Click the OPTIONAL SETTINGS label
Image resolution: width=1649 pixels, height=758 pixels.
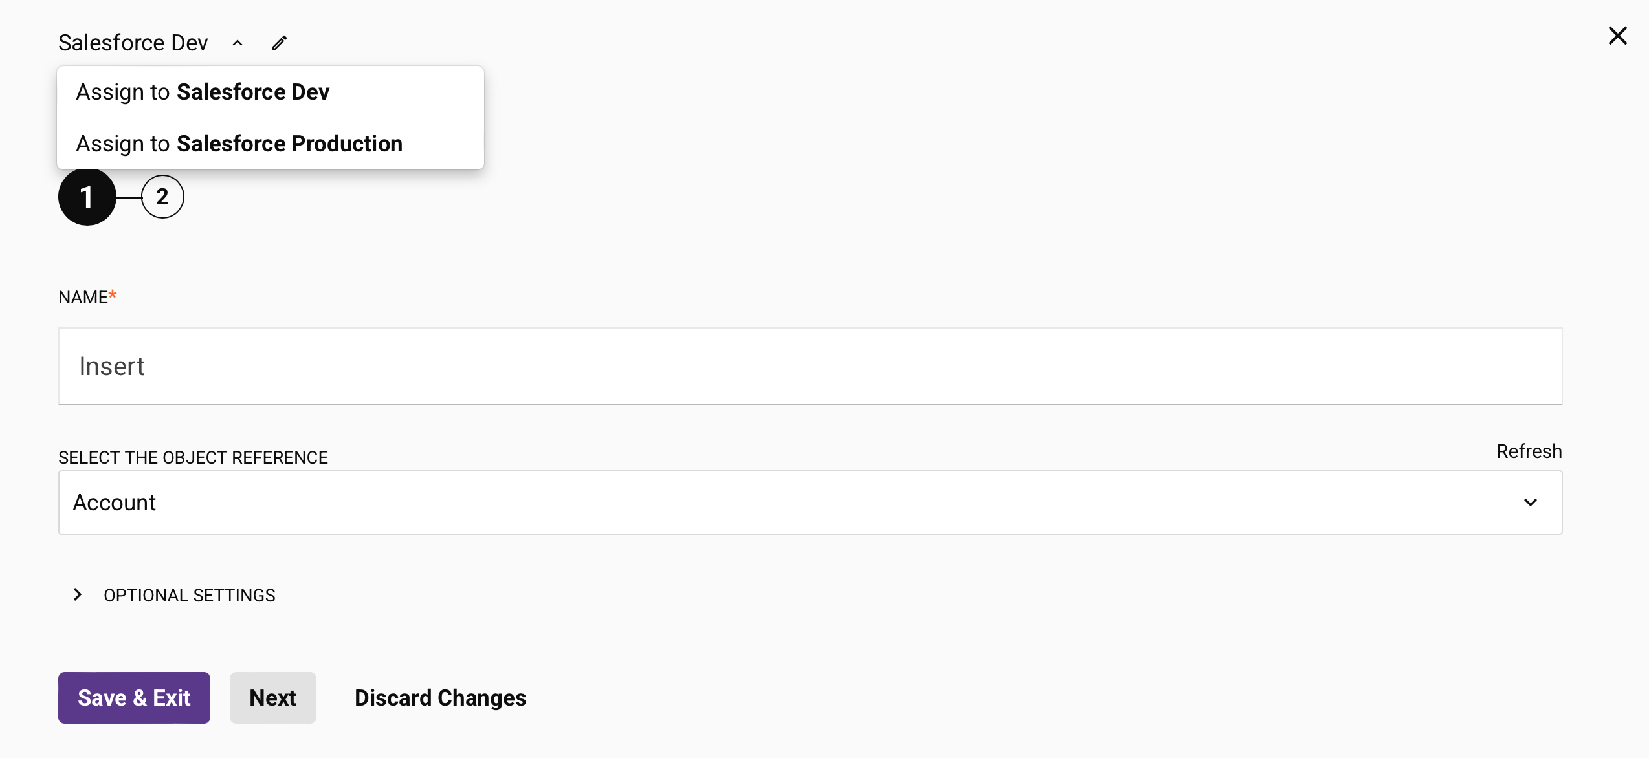[189, 595]
